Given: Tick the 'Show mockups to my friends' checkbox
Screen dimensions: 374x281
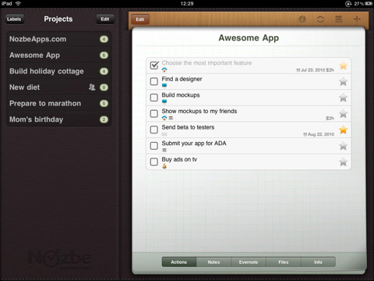Looking at the screenshot, I should click(154, 114).
